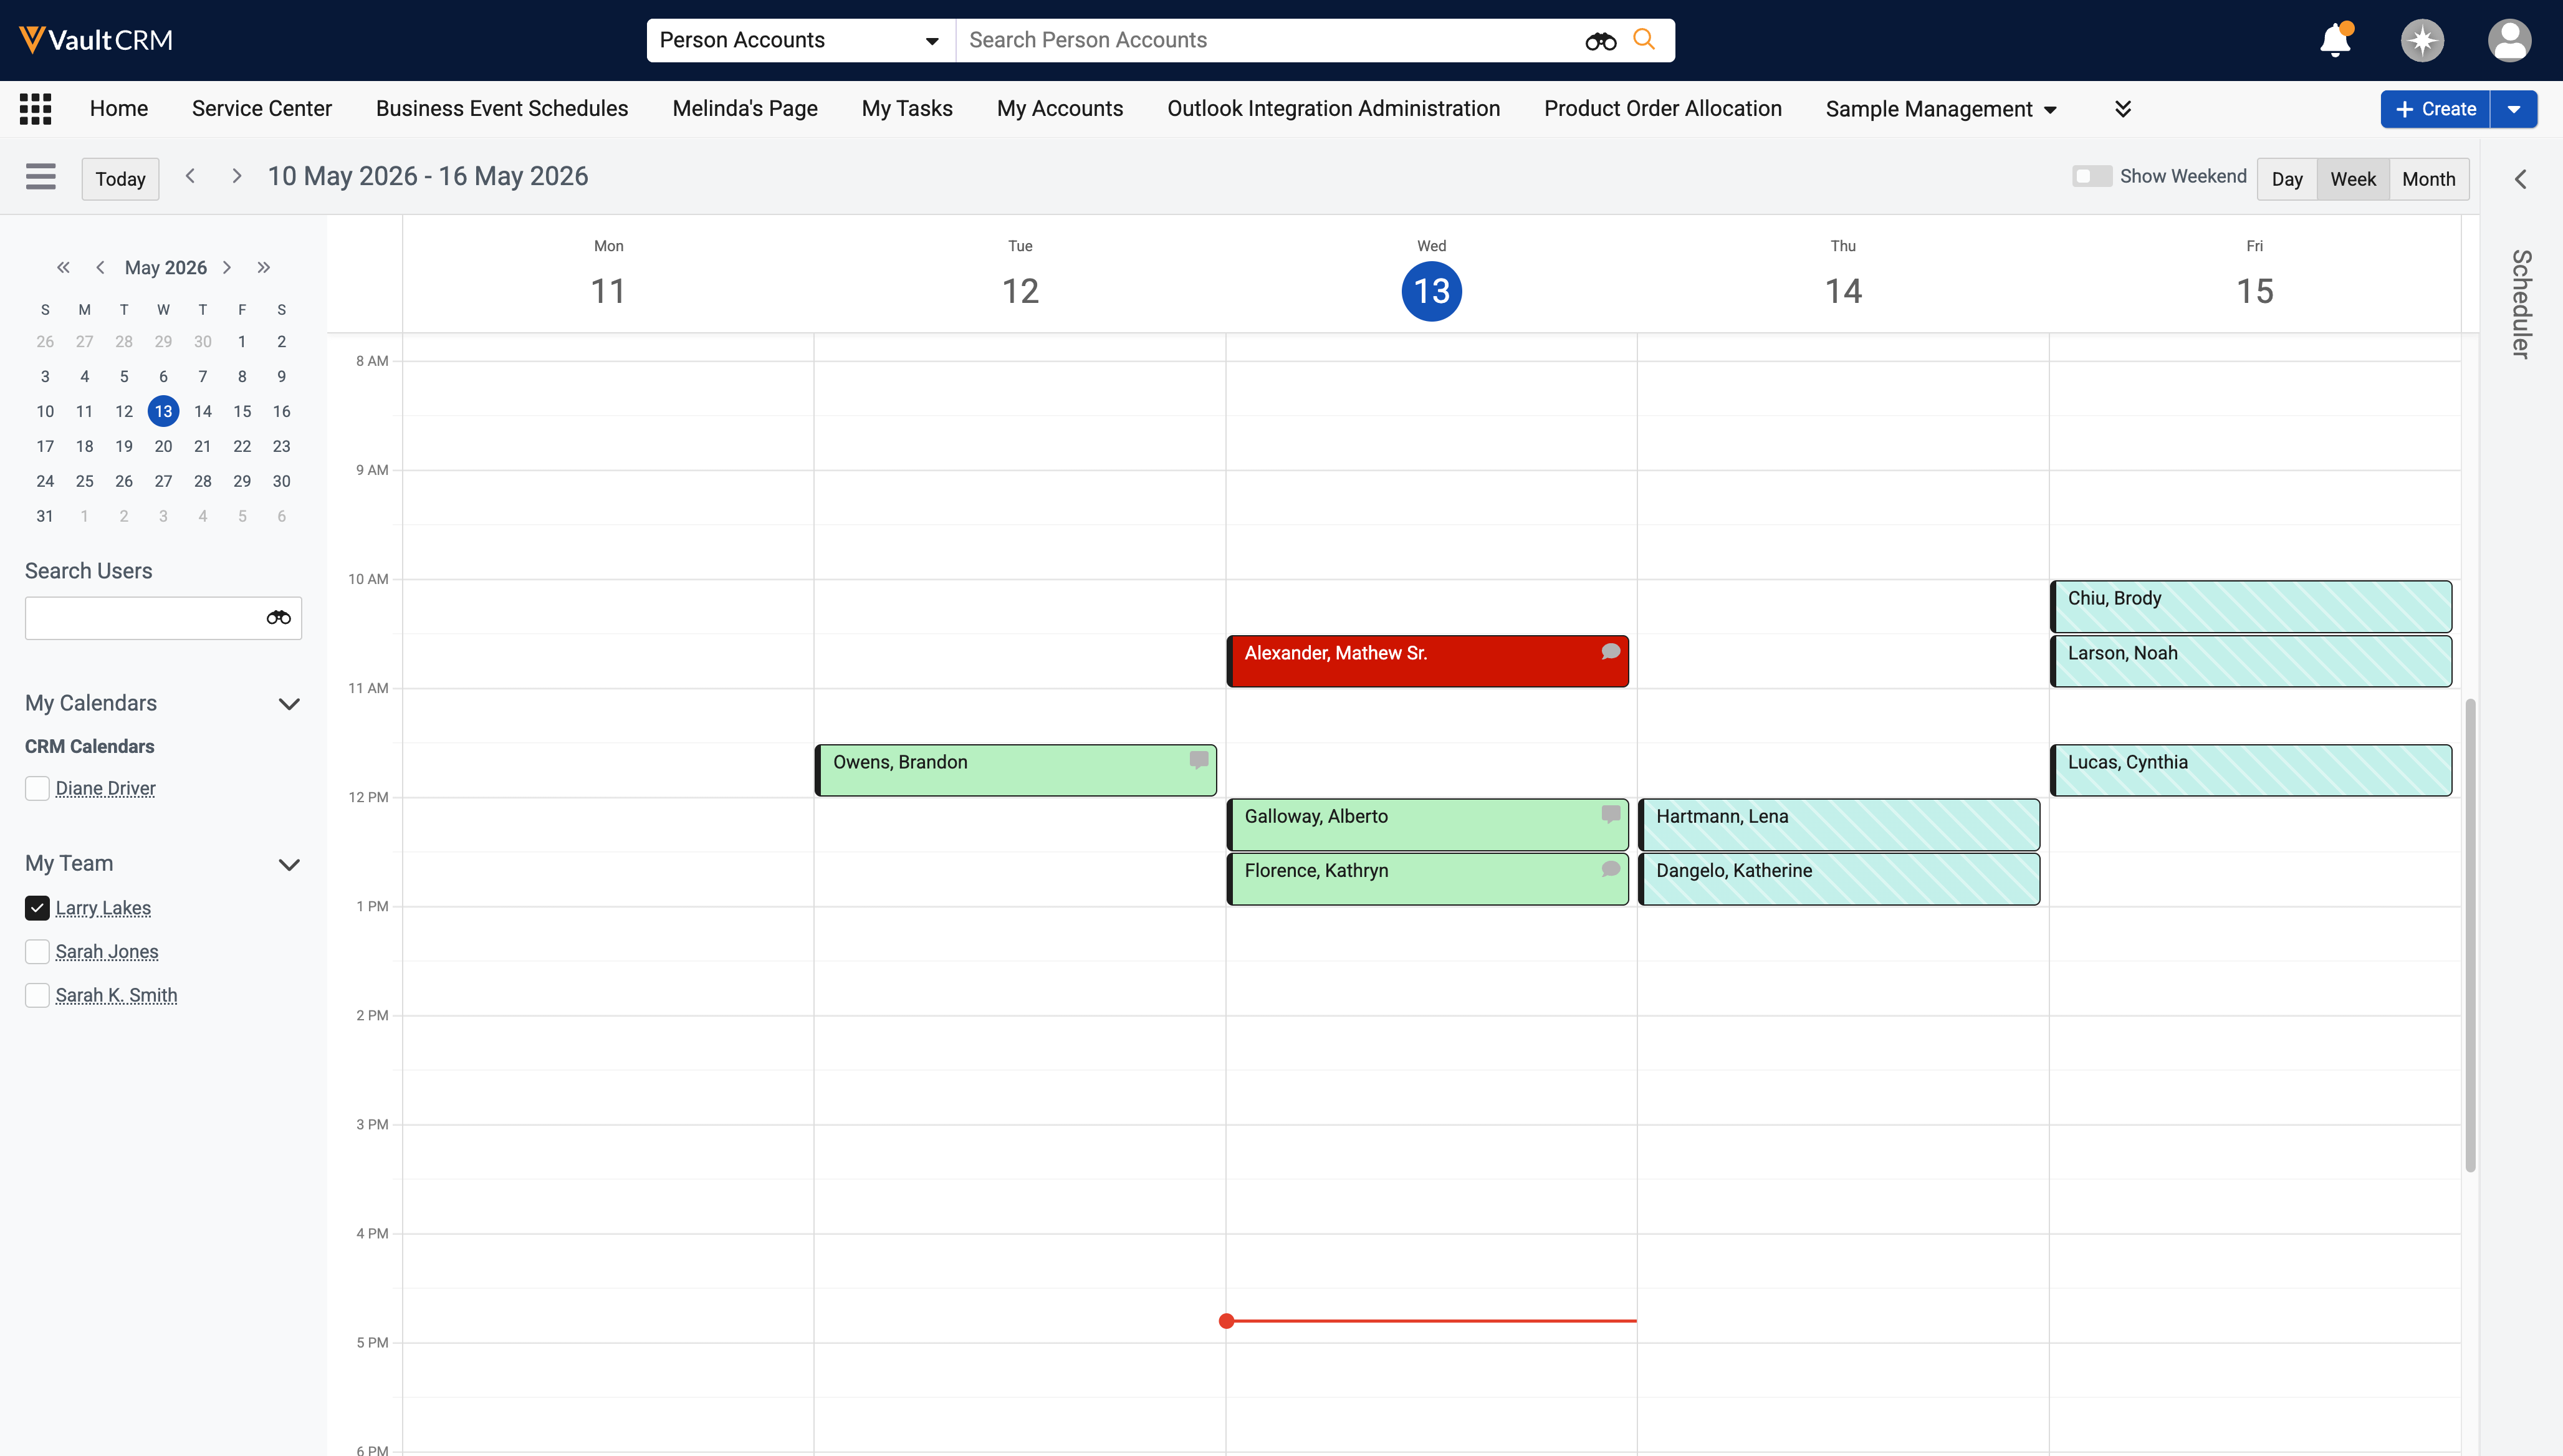Collapse the My Calendars section
2563x1456 pixels.
point(289,704)
